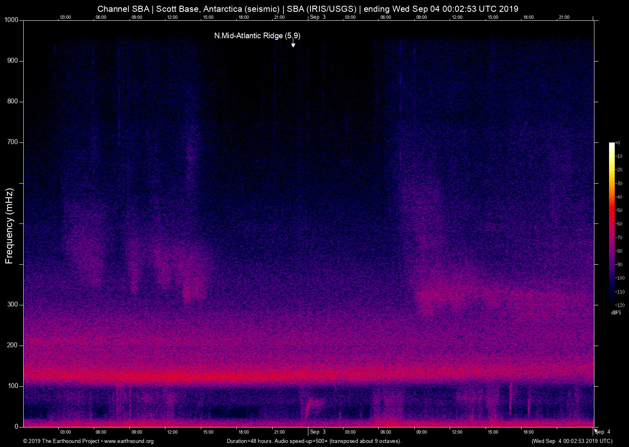Click the Channel SBA Scott Base title

click(x=308, y=9)
